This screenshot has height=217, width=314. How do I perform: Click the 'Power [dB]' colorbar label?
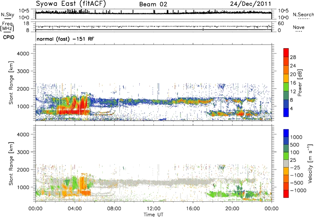(x=299, y=83)
